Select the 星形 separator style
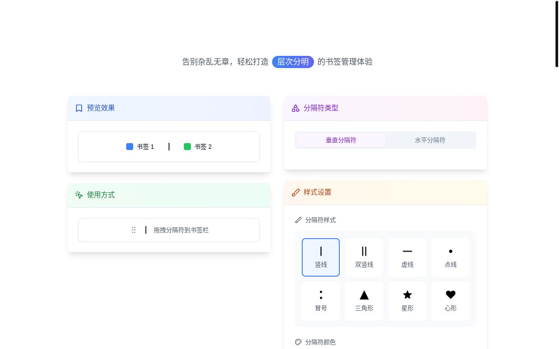The image size is (559, 349). (407, 301)
